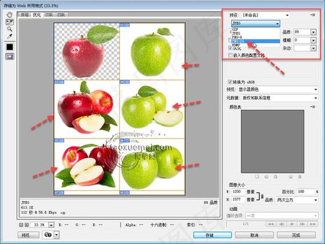This screenshot has height=244, width=325.
Task: Click the 预览 preview button
Action: pyautogui.click(x=28, y=235)
